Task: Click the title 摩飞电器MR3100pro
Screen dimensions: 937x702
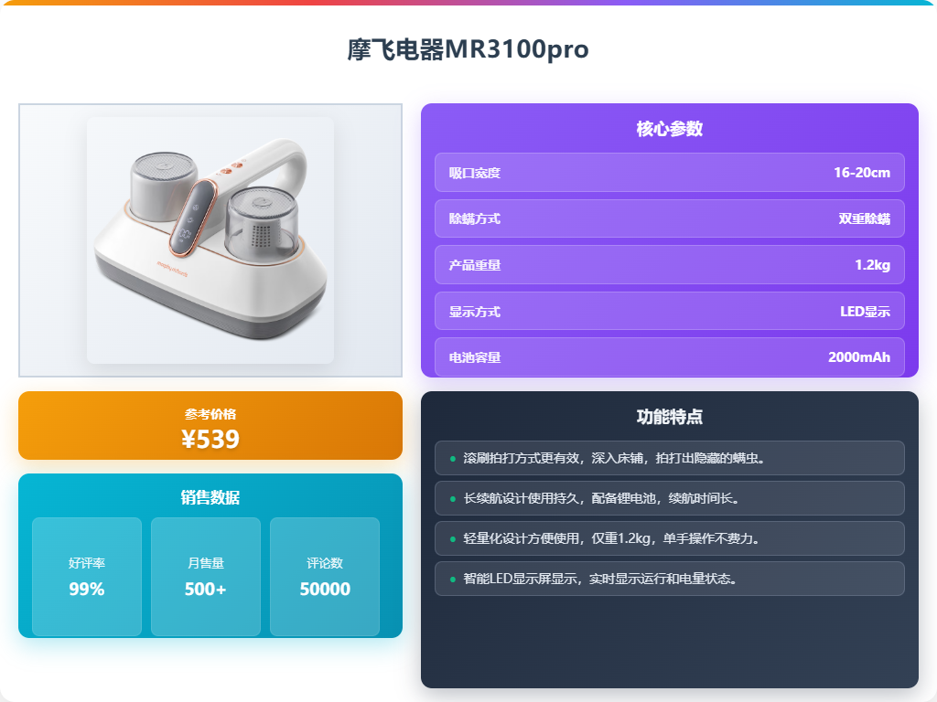Action: point(468,49)
